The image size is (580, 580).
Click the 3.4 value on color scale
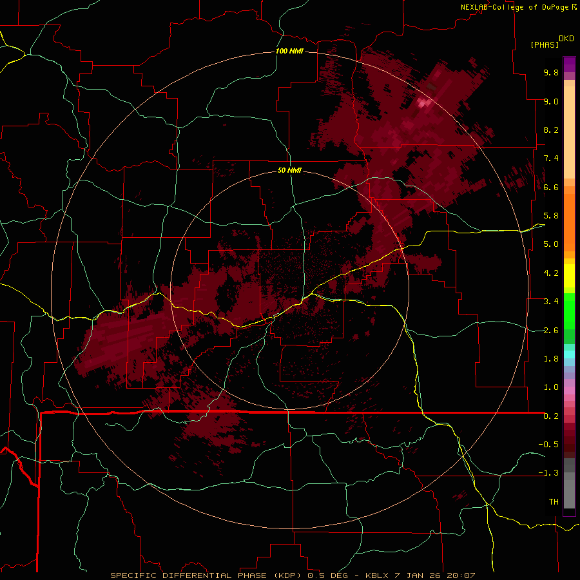click(551, 302)
